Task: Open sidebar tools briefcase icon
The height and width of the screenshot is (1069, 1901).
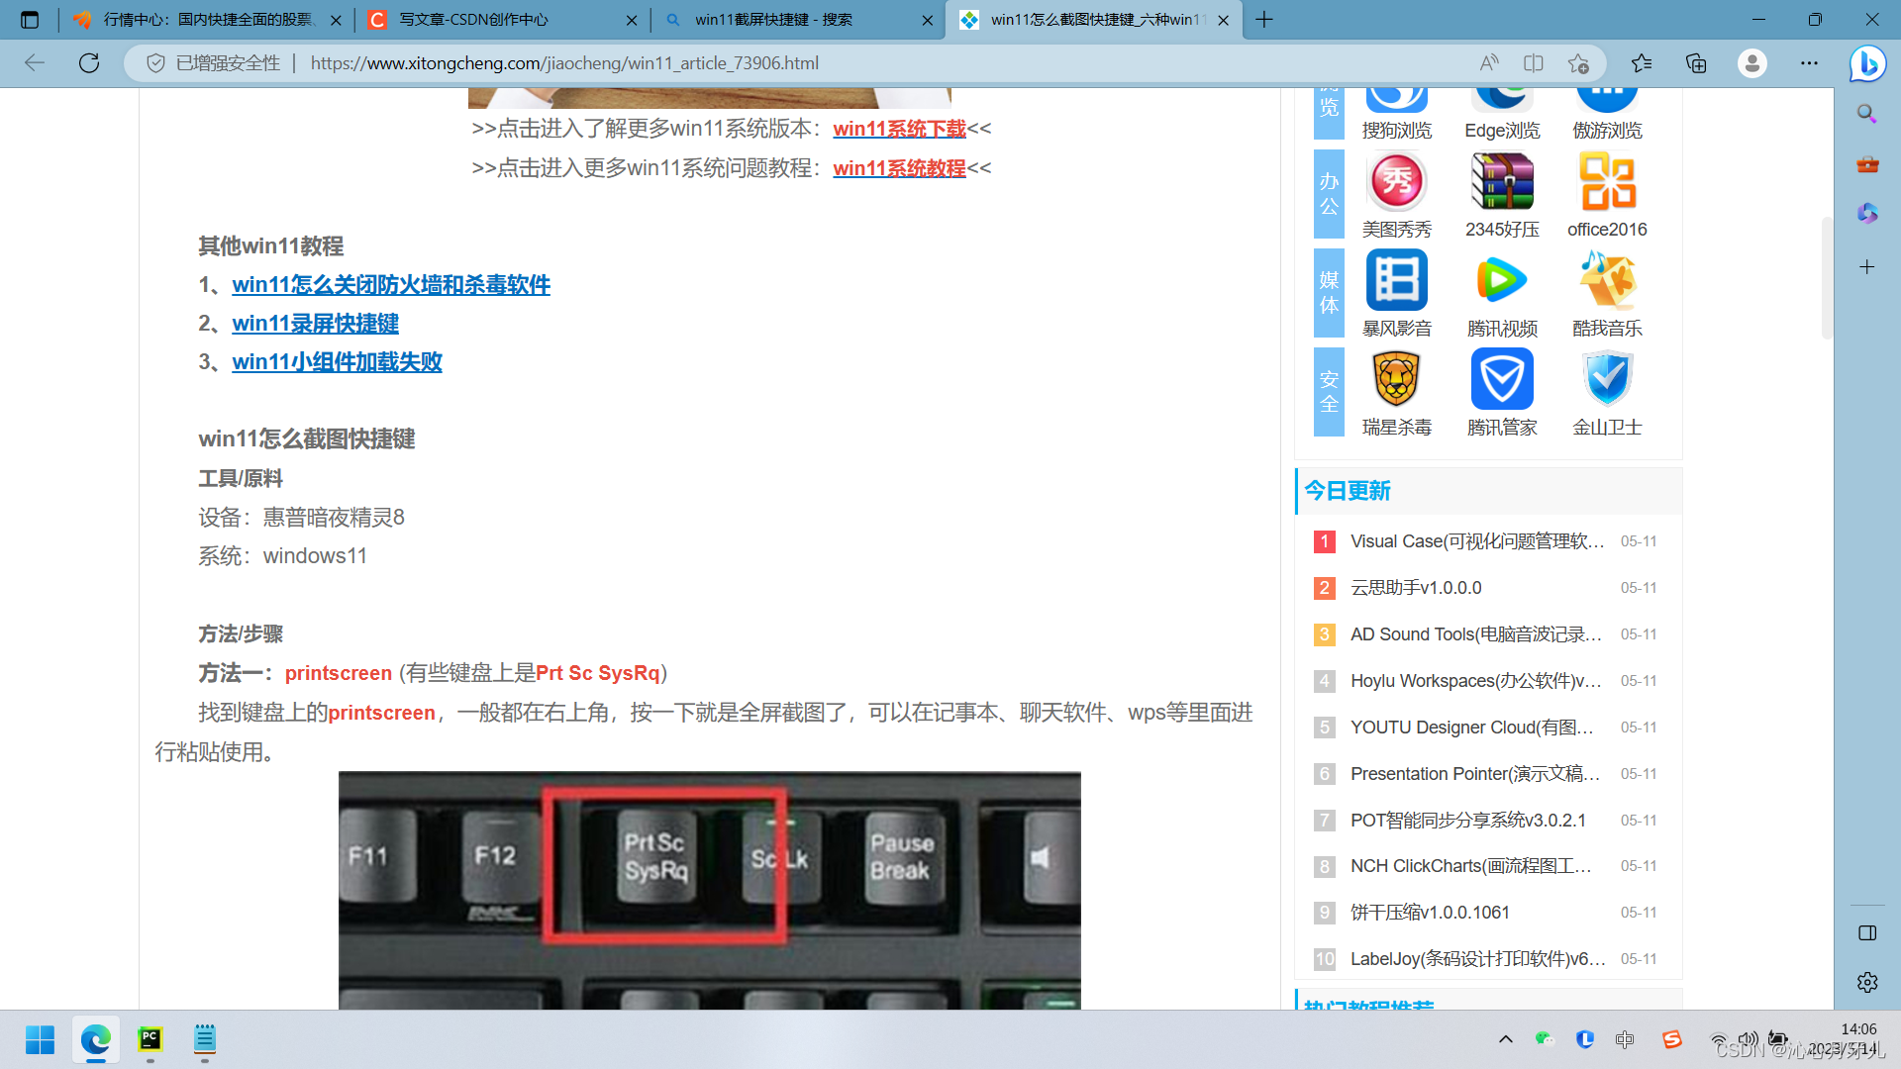Action: [1867, 164]
